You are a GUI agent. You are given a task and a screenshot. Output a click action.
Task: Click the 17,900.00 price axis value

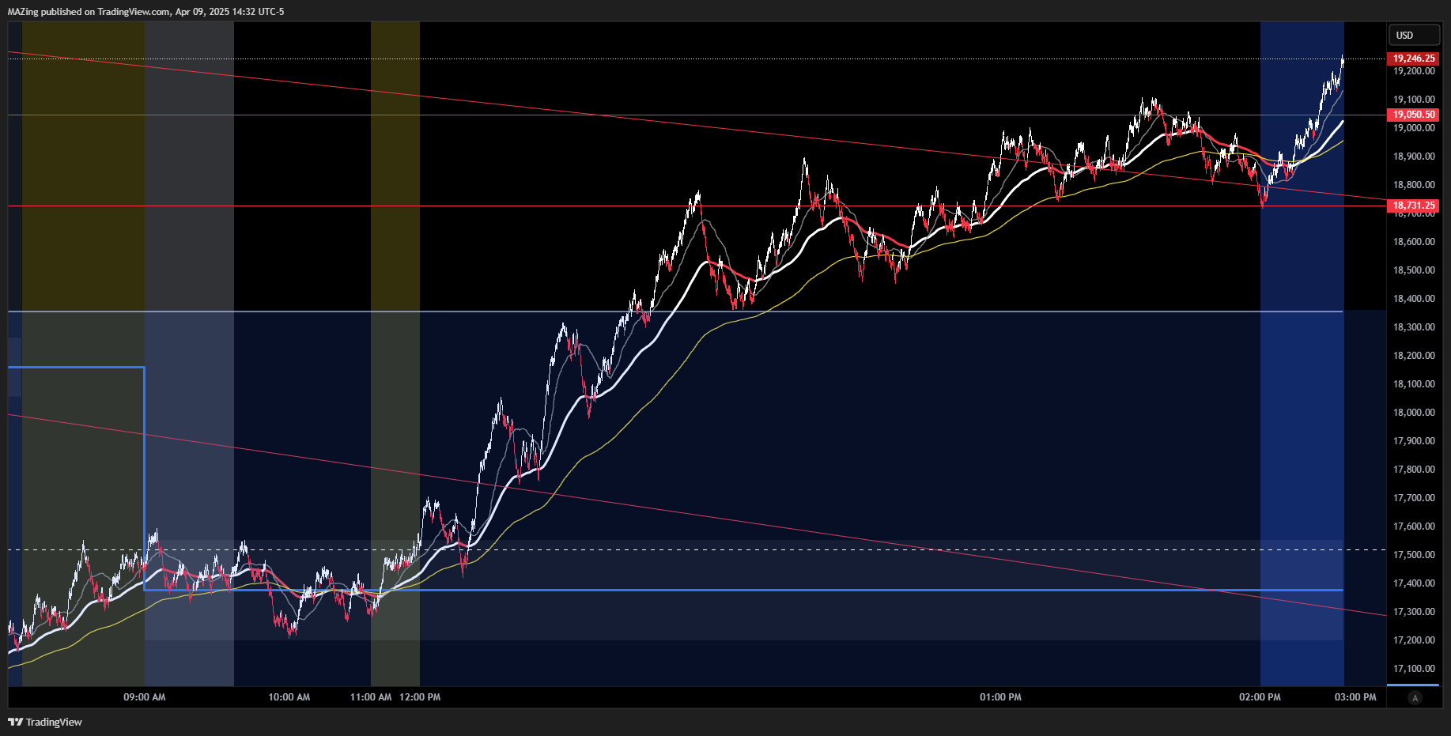(1414, 441)
